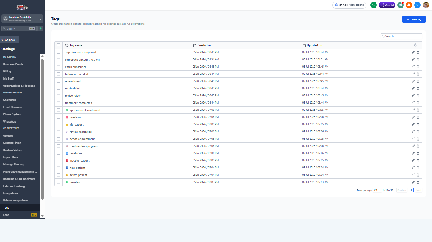The height and width of the screenshot is (242, 432).
Task: Delete the email-subscriber tag
Action: tap(418, 67)
